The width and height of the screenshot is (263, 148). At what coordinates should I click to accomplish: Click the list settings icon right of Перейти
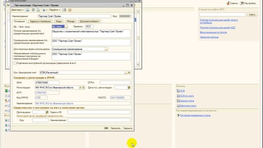click(x=64, y=10)
